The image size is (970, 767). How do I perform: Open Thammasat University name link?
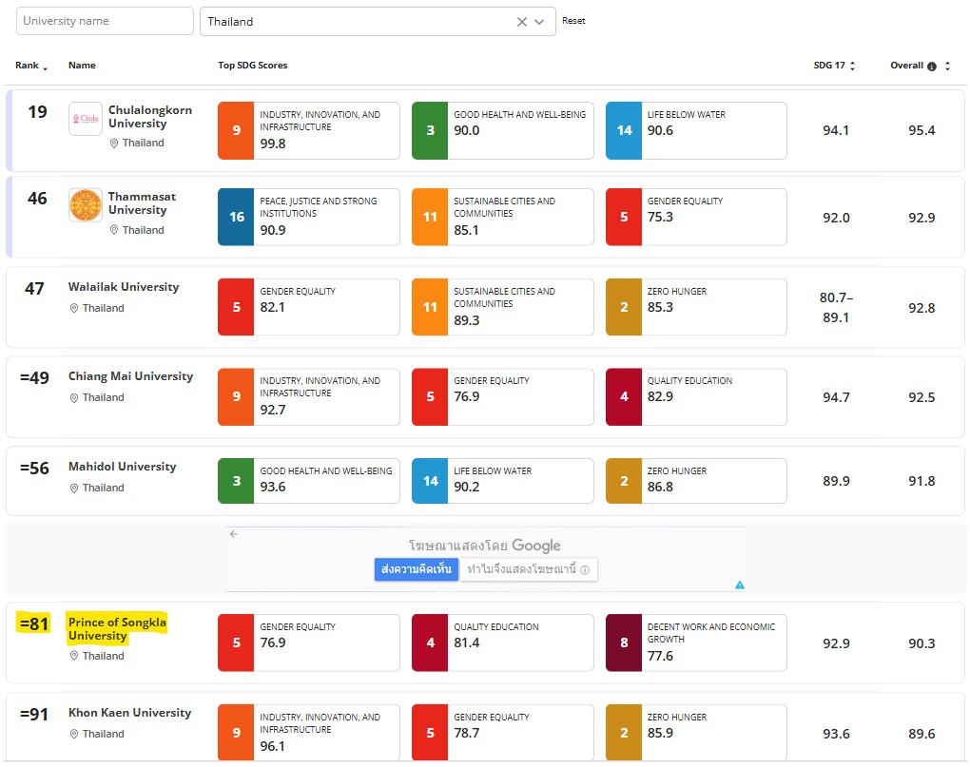point(143,203)
